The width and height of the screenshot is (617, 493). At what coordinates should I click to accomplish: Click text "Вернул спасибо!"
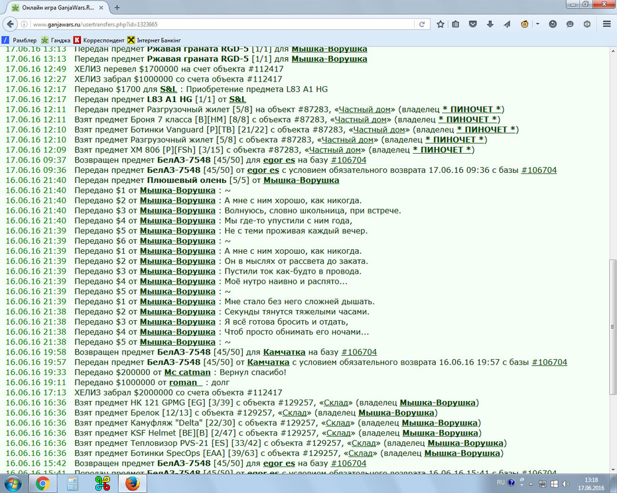click(253, 372)
